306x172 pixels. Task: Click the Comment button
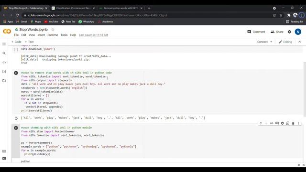pos(256,32)
